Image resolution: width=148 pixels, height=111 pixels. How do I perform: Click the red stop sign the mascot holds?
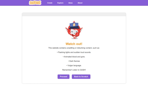coord(77,34)
